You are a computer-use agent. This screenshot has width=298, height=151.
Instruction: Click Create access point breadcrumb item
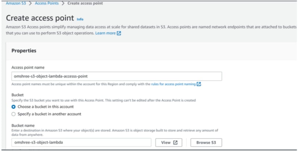pos(85,3)
